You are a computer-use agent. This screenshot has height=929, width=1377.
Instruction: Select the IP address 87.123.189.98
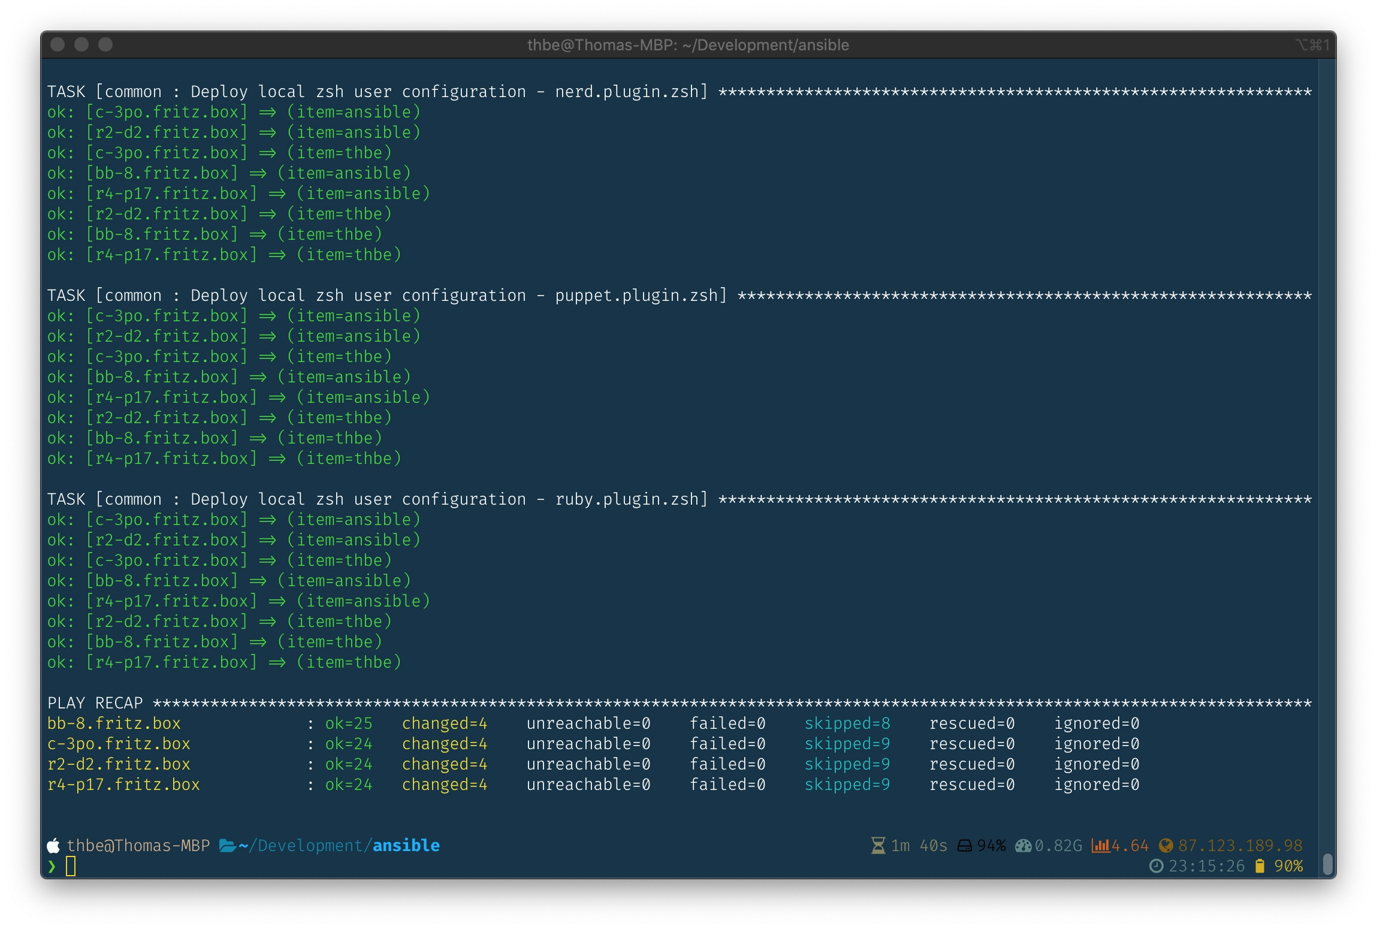[1238, 845]
